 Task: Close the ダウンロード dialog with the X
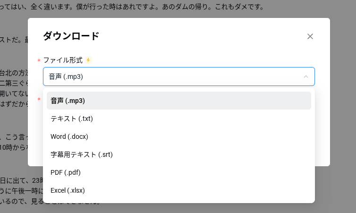click(x=310, y=36)
